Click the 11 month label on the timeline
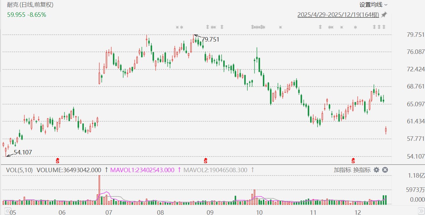Screen dimensions: 425x215 tap(313, 212)
